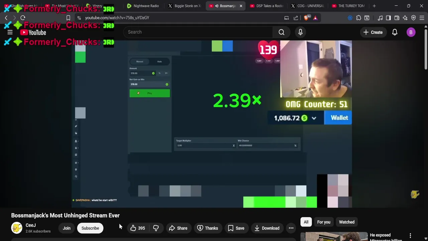Viewport: 428px width, 241px height.
Task: Click the muted-audio speaker on Bossmanjack tab
Action: [x=217, y=6]
